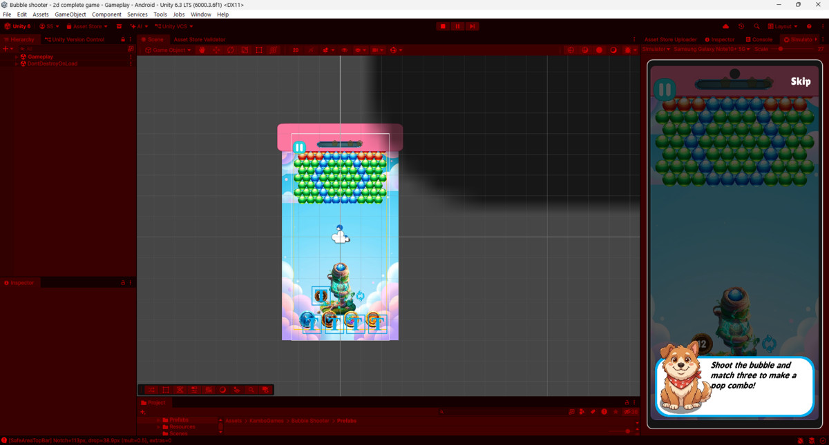Screen dimensions: 829x445
Task: Select the Scale tool in Scene toolbar
Action: click(245, 50)
